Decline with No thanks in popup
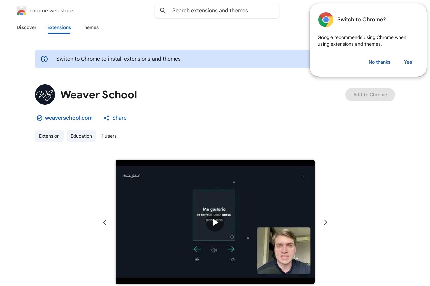This screenshot has width=430, height=286. coord(379,62)
